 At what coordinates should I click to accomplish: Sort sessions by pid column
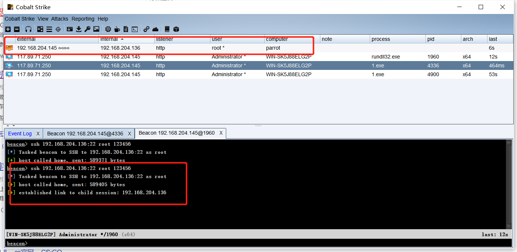pos(444,39)
